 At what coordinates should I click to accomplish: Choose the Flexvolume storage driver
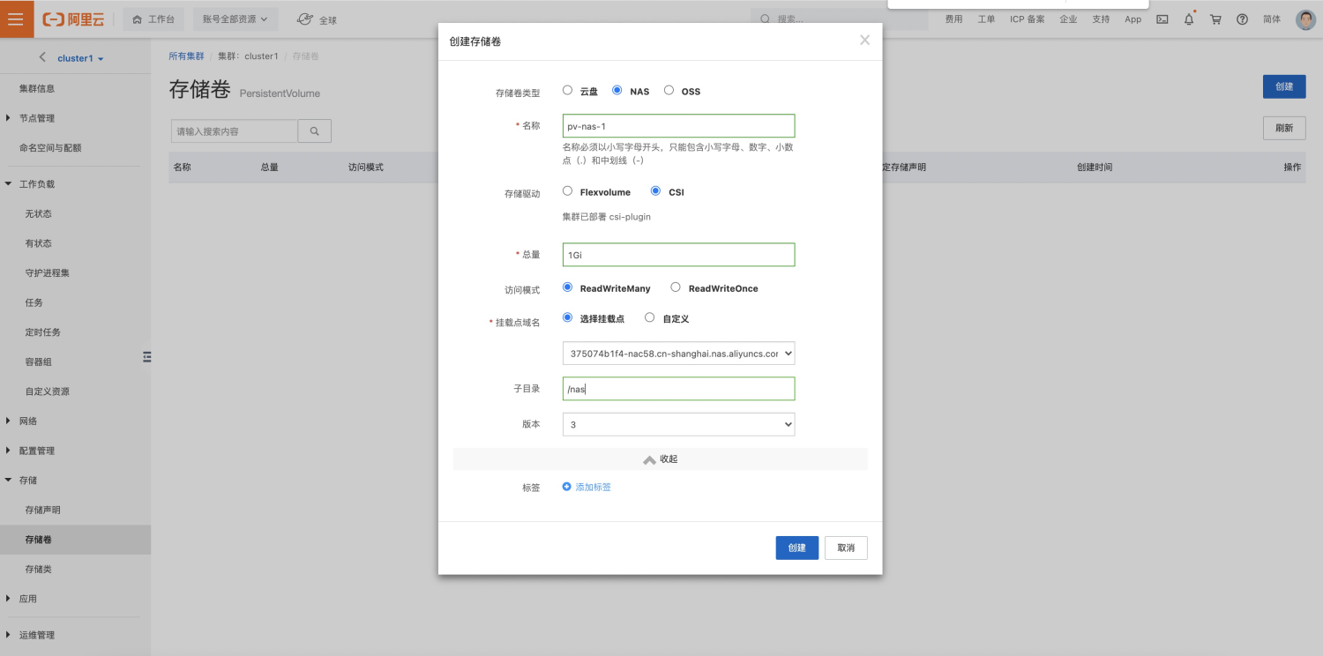[x=568, y=190]
